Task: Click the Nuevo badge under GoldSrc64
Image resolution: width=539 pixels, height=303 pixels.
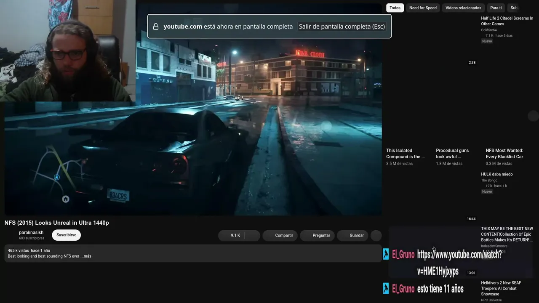Action: (487, 41)
